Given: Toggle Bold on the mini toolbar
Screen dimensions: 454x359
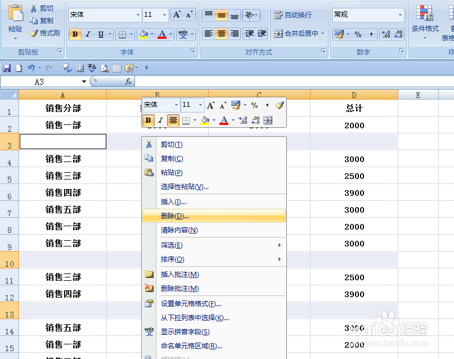Looking at the screenshot, I should click(x=148, y=120).
